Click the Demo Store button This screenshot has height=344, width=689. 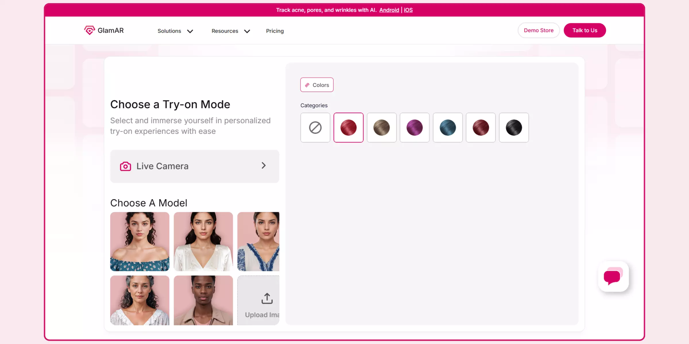point(539,30)
